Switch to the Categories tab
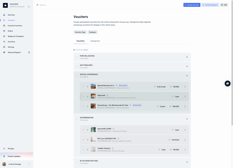 [95, 41]
